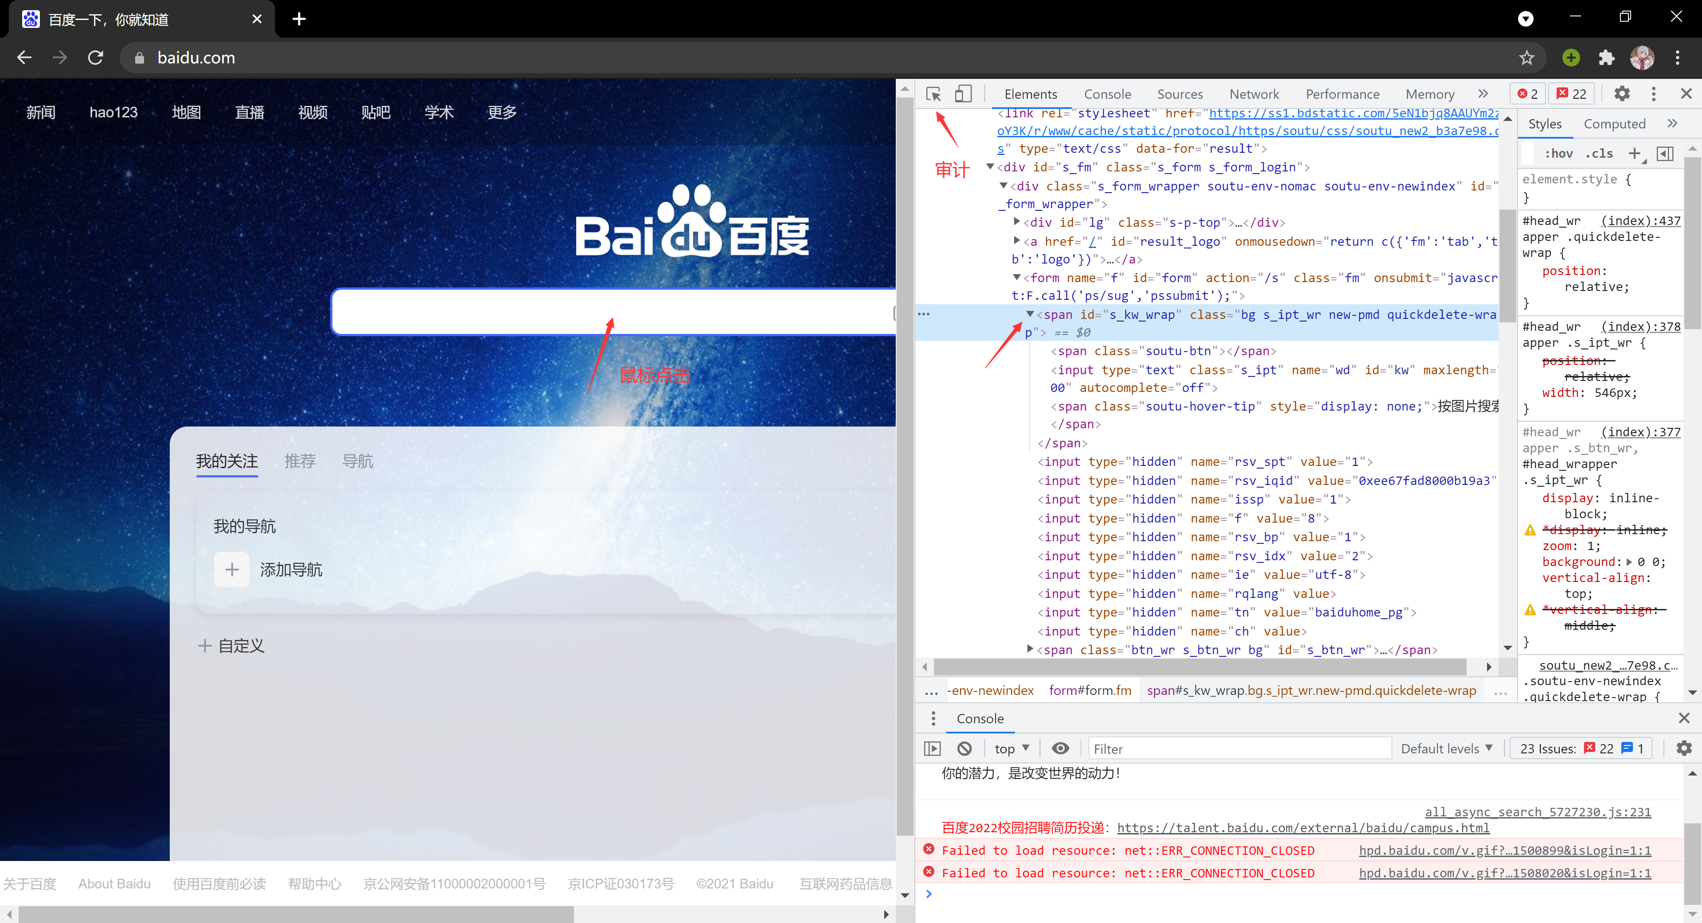Switch to the Console tab in DevTools

(x=1108, y=94)
